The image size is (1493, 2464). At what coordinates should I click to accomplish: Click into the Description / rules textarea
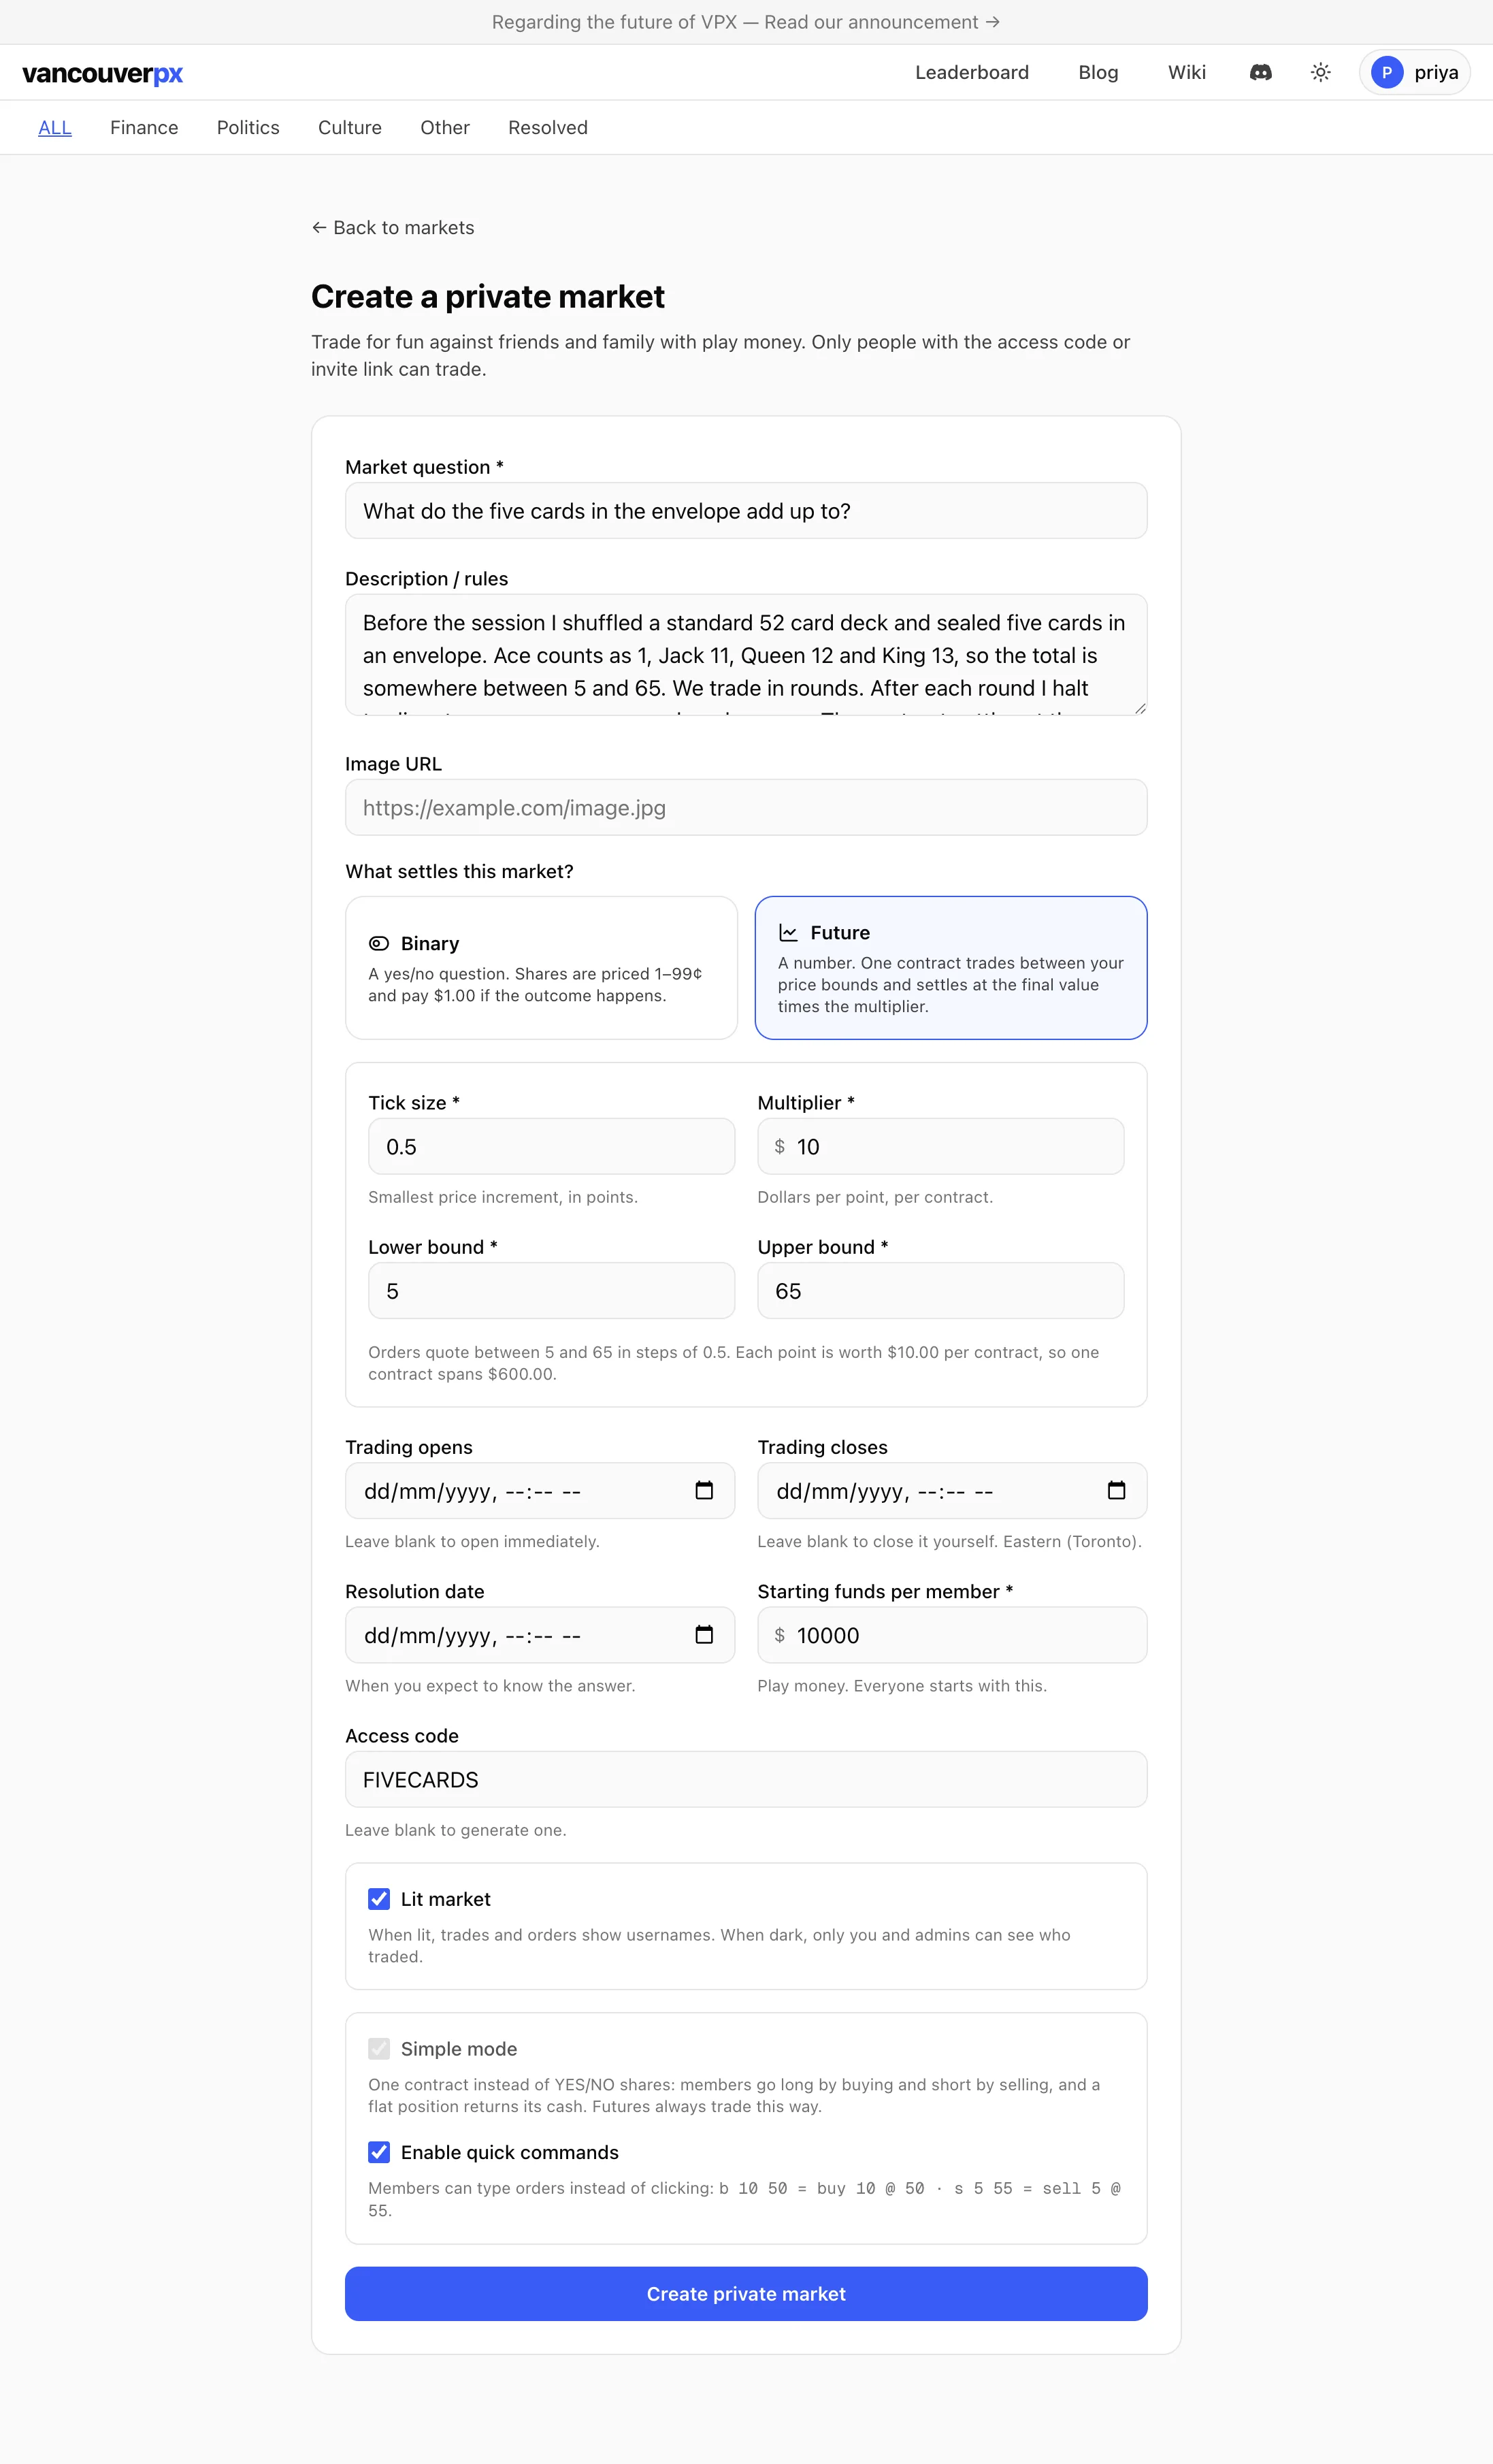click(746, 654)
